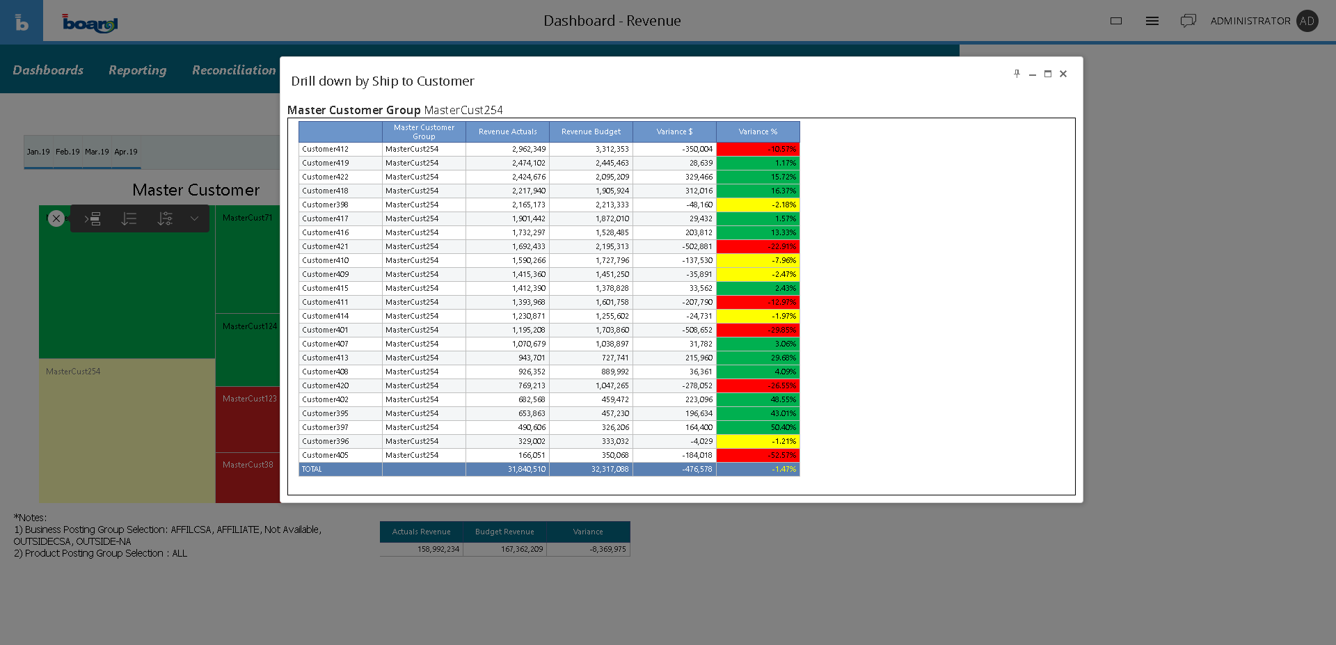Click the sort list icon in the treemap toolbar

pyautogui.click(x=129, y=219)
